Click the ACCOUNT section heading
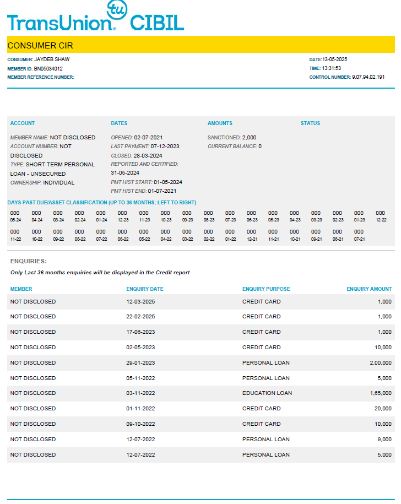This screenshot has height=504, width=401. click(23, 123)
